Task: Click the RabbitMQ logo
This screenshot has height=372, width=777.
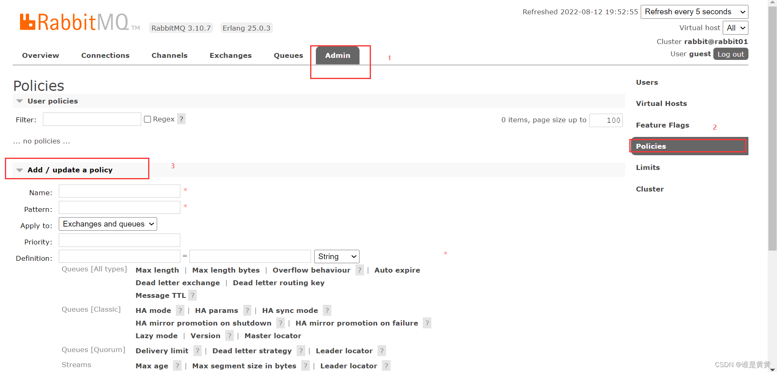Action: tap(80, 22)
